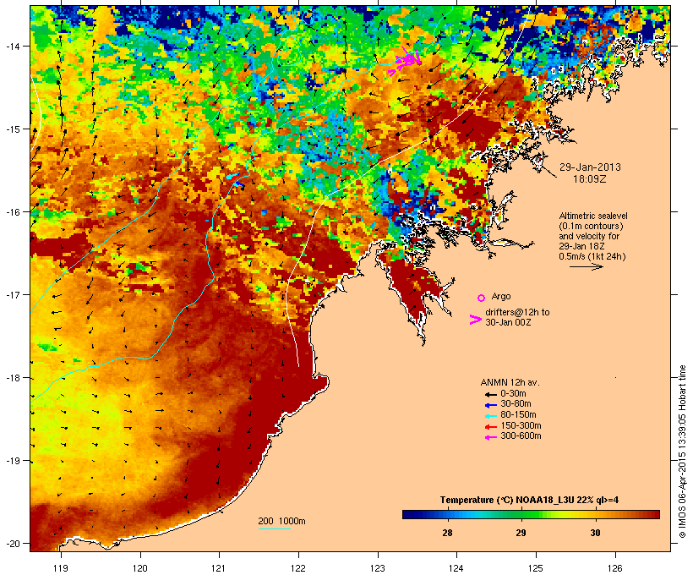Click the temperature color bar near 28

447,514
